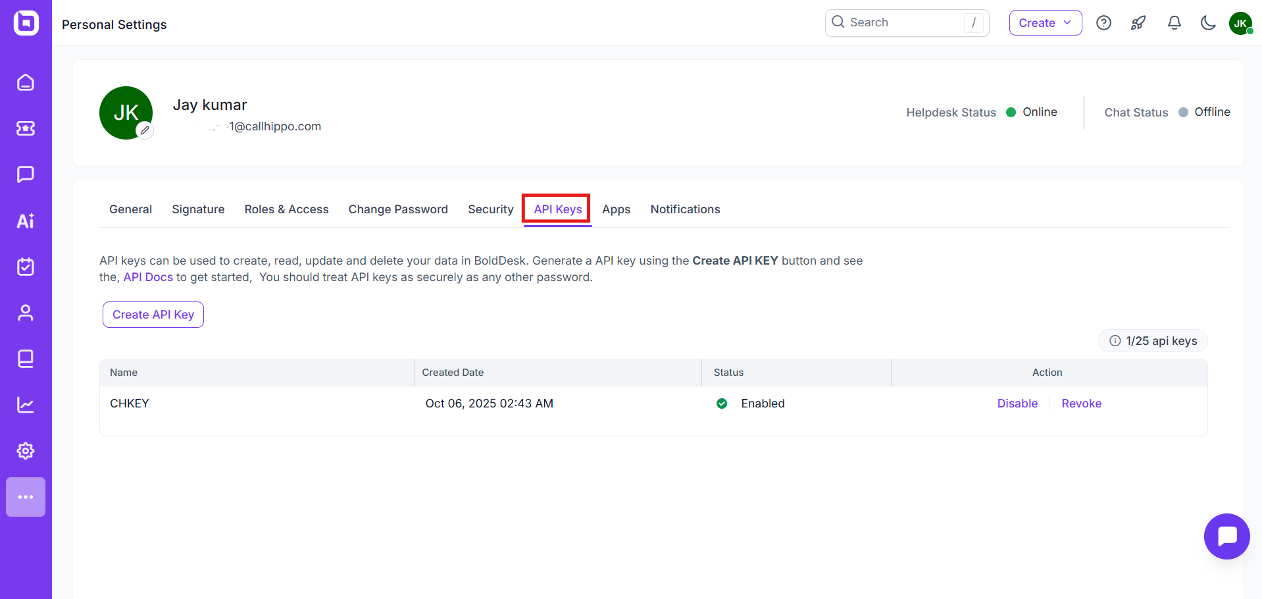This screenshot has width=1262, height=599.
Task: Select the API Keys tab
Action: [x=558, y=209]
